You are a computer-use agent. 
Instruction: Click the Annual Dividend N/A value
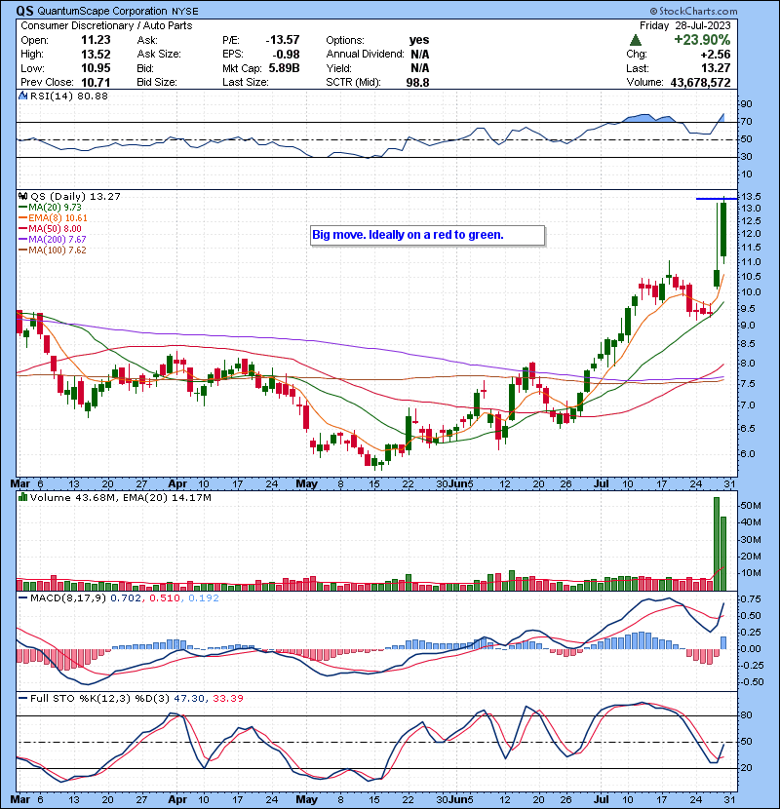tap(419, 55)
